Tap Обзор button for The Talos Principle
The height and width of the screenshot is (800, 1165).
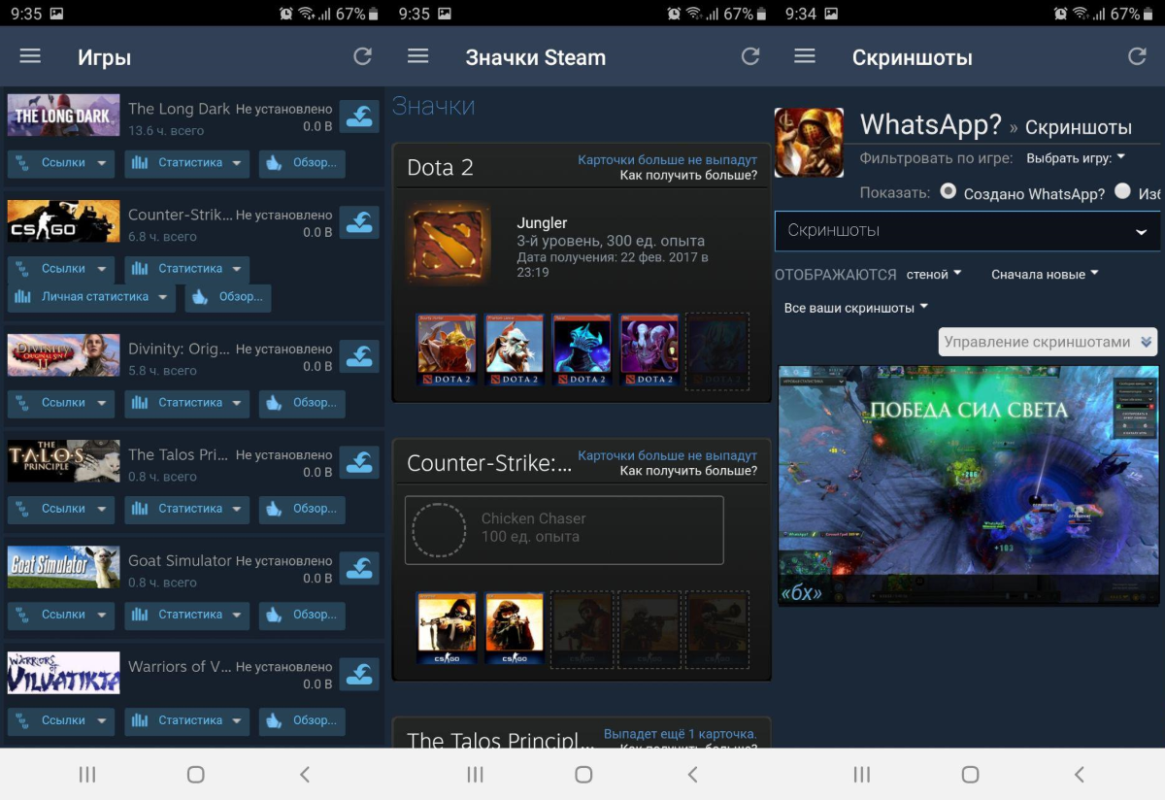pos(302,509)
